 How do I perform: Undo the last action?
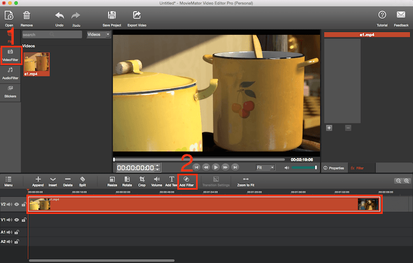click(x=59, y=15)
